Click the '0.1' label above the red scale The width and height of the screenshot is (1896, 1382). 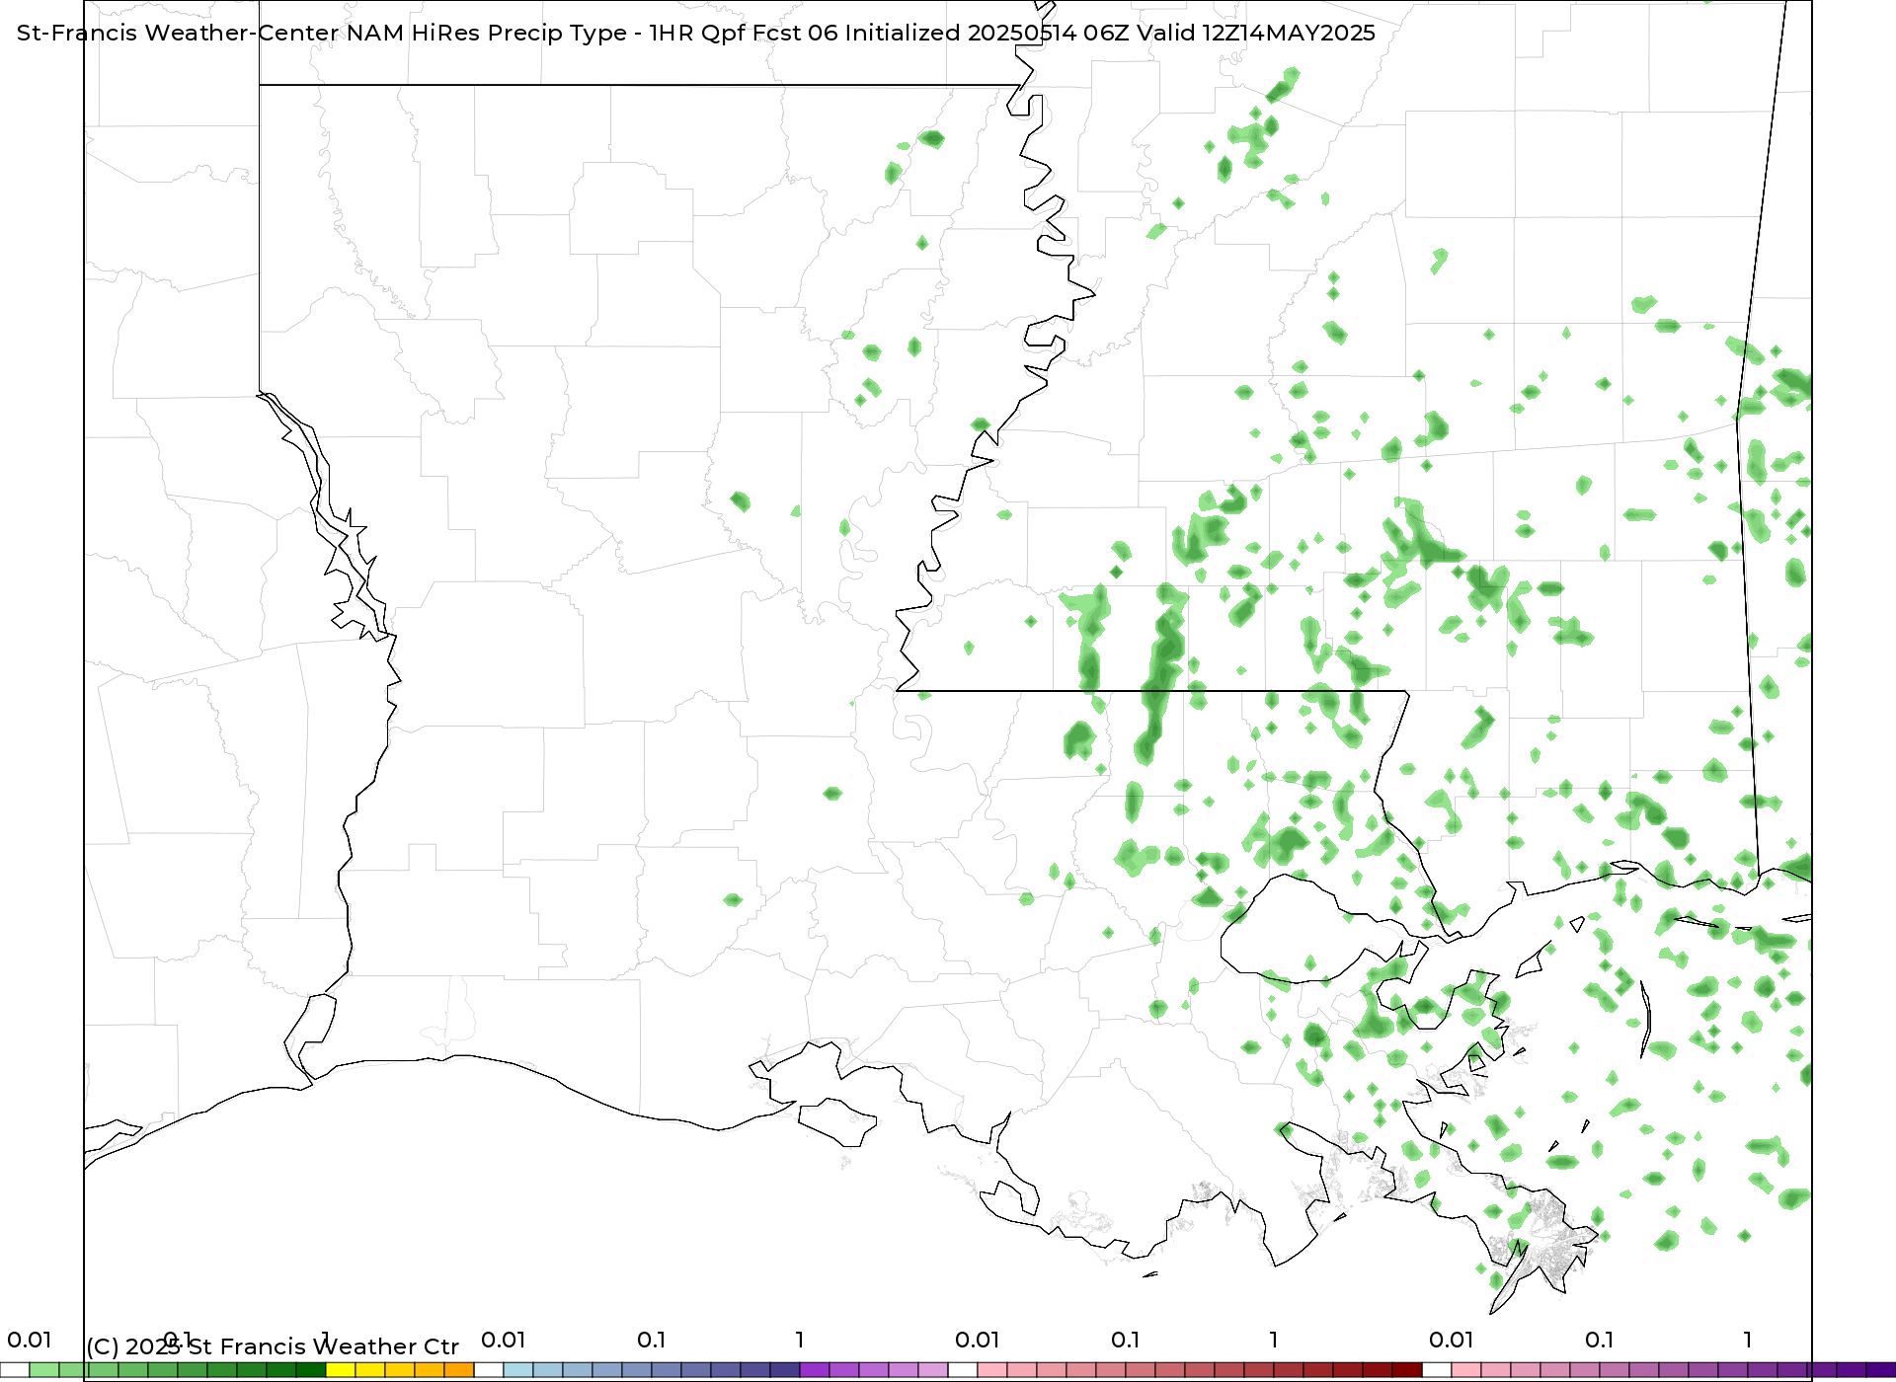(x=1125, y=1340)
